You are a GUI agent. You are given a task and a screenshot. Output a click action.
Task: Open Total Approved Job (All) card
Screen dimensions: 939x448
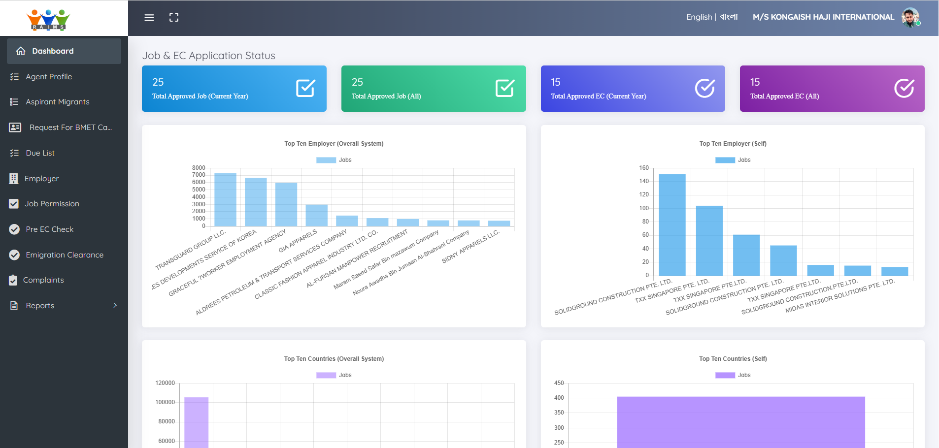tap(434, 89)
